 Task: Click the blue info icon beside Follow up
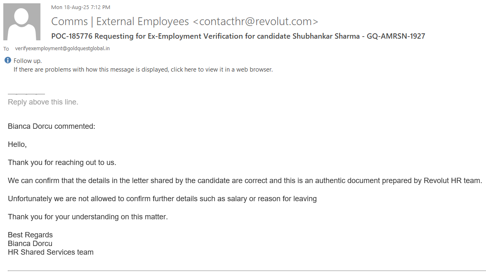point(8,61)
